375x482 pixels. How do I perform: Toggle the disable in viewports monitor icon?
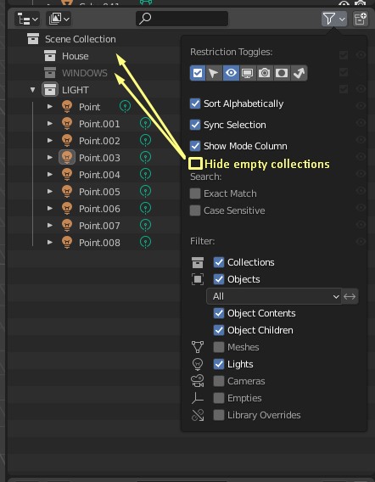[x=248, y=73]
